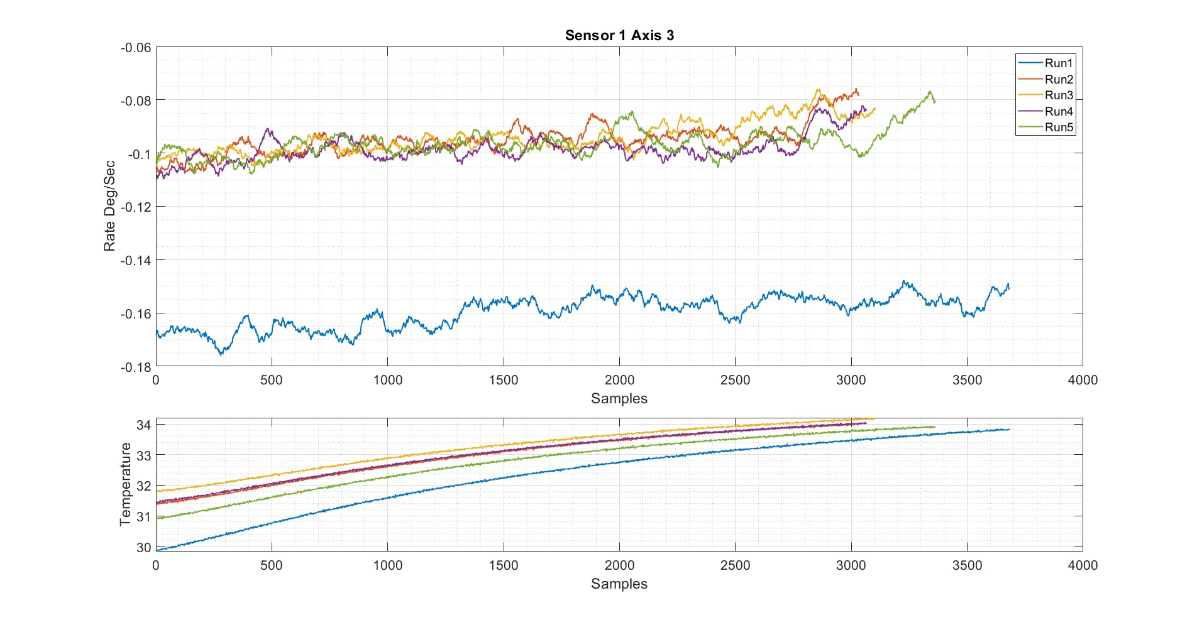Pick the Run3 text entry in legend
Screen dimensions: 1197x620
pos(1059,95)
